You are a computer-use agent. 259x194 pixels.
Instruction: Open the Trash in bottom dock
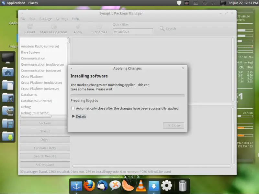(183, 186)
